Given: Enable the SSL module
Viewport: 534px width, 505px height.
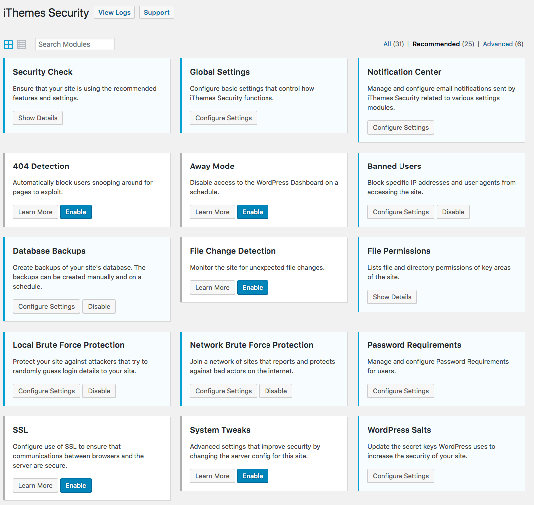Looking at the screenshot, I should pyautogui.click(x=76, y=486).
